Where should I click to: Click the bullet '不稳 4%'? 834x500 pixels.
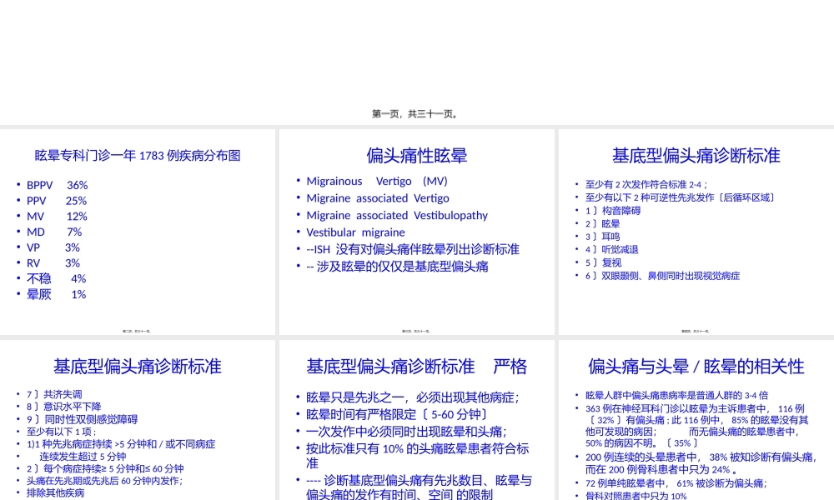tap(57, 278)
